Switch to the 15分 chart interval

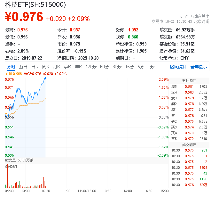pos(129,67)
